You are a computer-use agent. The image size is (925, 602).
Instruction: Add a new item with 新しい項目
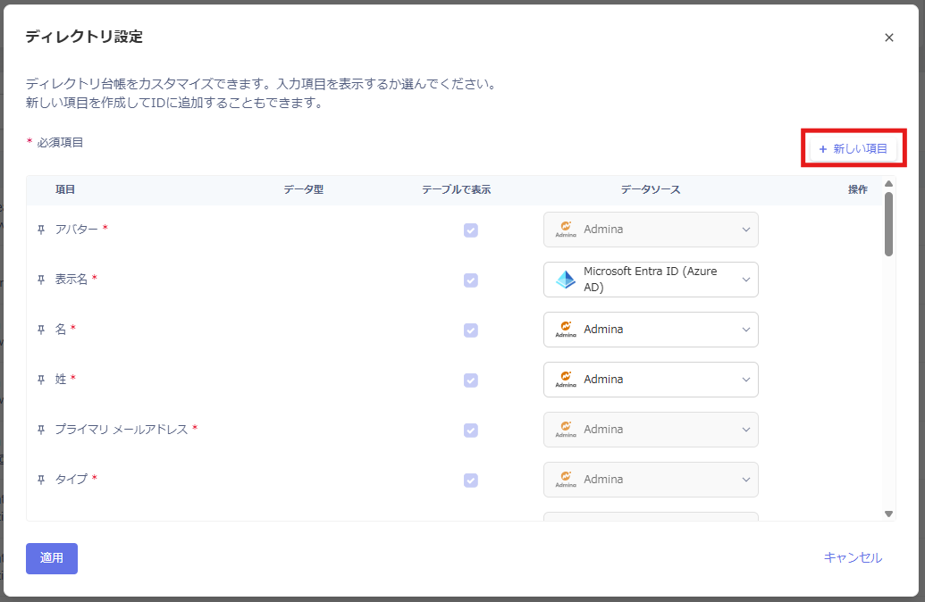(x=854, y=148)
